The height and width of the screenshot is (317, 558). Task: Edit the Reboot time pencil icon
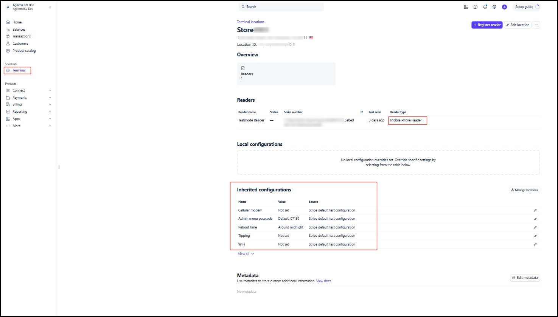point(535,227)
